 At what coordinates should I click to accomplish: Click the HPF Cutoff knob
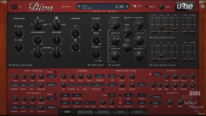96,26
